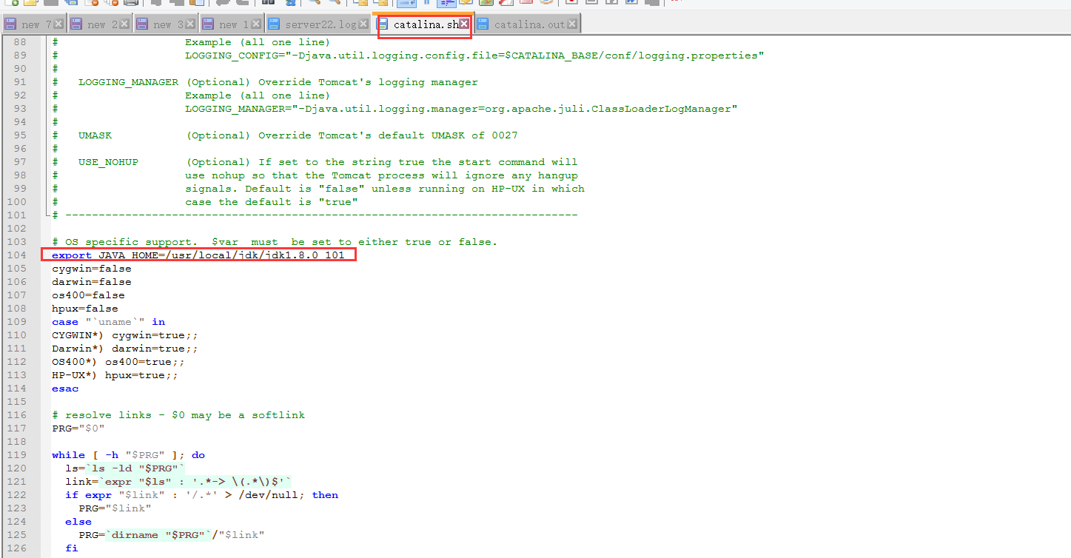
Task: Click the PRG=`dirname "$PRG"`/"$link" line
Action: coord(171,535)
